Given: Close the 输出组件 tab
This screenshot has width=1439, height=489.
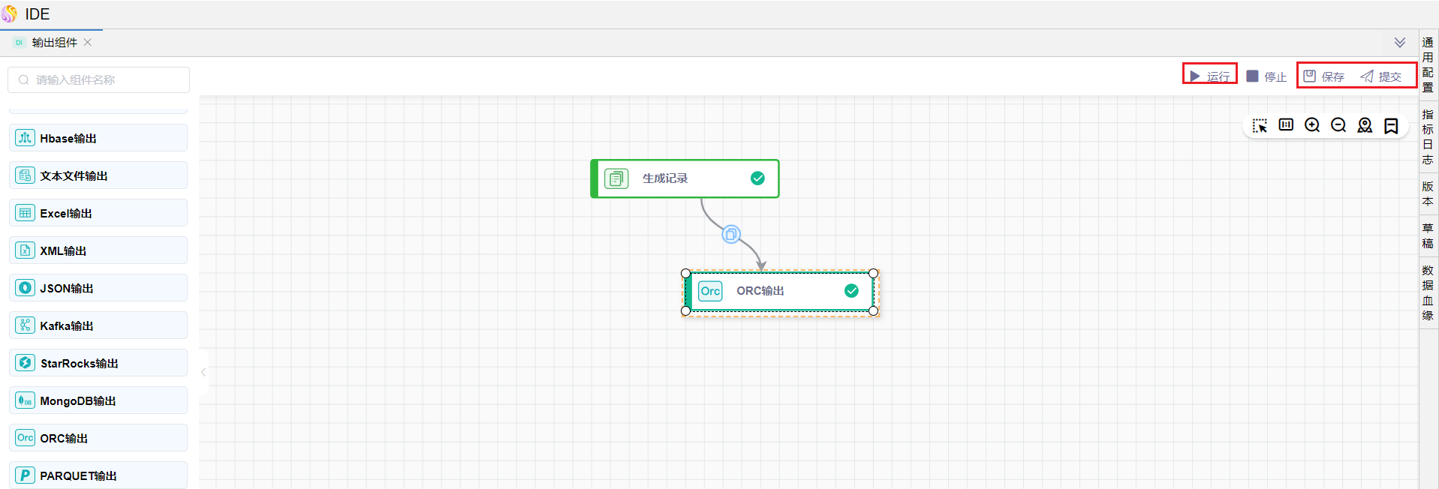Looking at the screenshot, I should click(x=88, y=43).
